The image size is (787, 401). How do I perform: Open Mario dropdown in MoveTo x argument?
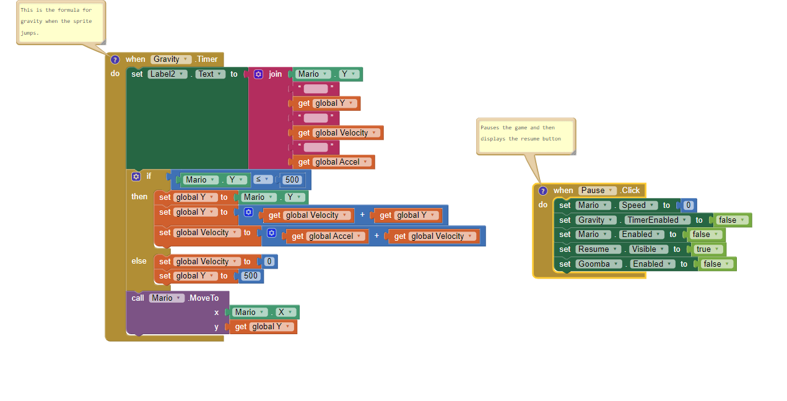pos(250,313)
